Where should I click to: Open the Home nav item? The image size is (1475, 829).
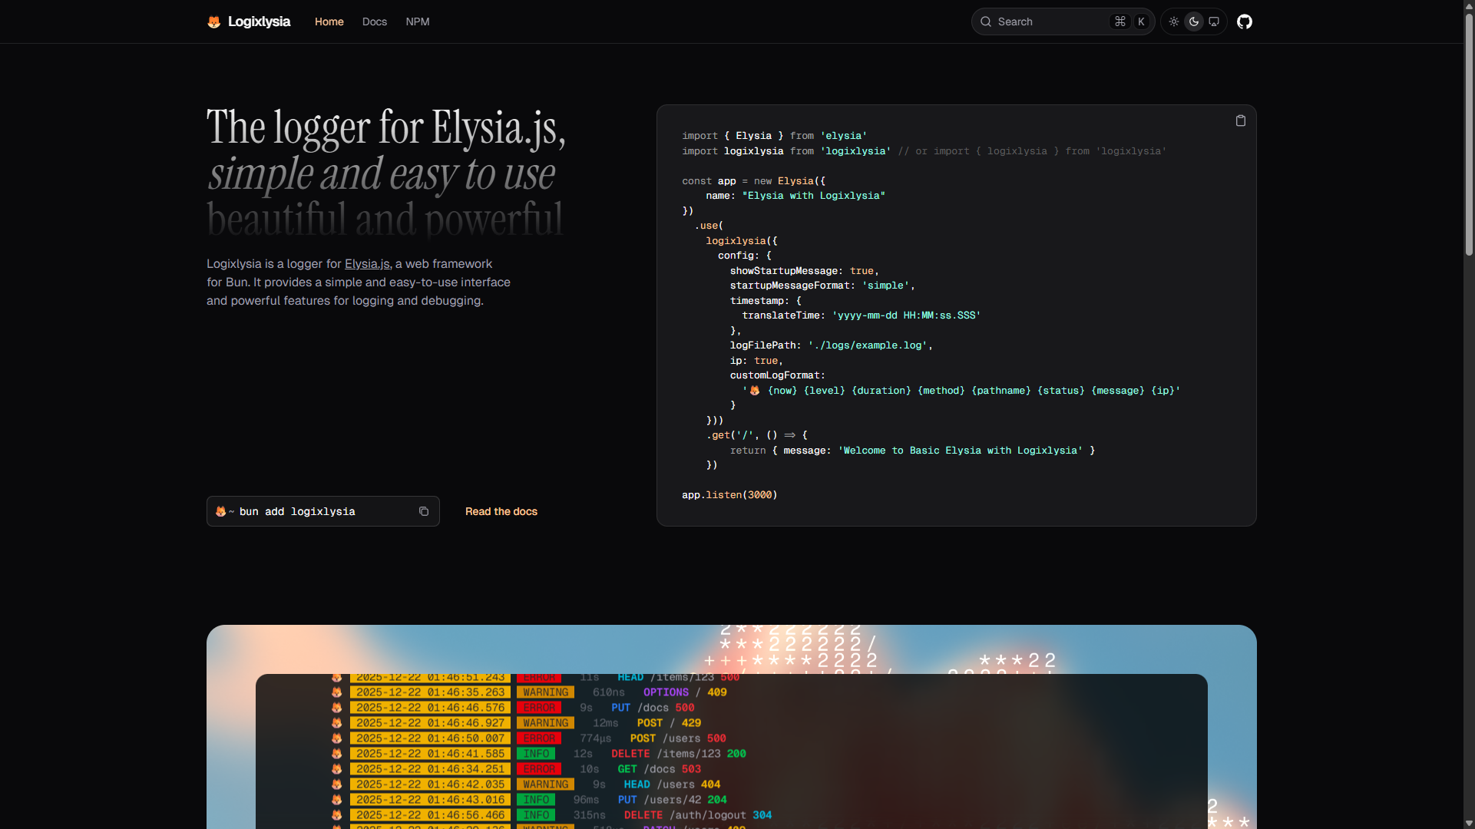click(329, 21)
